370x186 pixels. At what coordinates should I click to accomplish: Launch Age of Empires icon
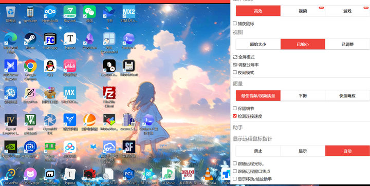pos(11,120)
